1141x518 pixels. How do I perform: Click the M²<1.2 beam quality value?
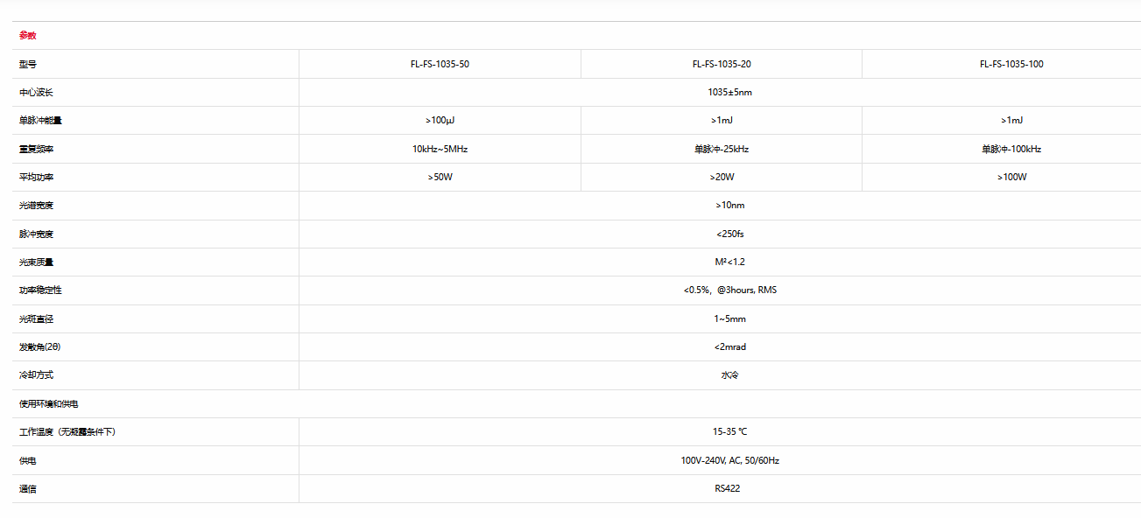tap(729, 262)
